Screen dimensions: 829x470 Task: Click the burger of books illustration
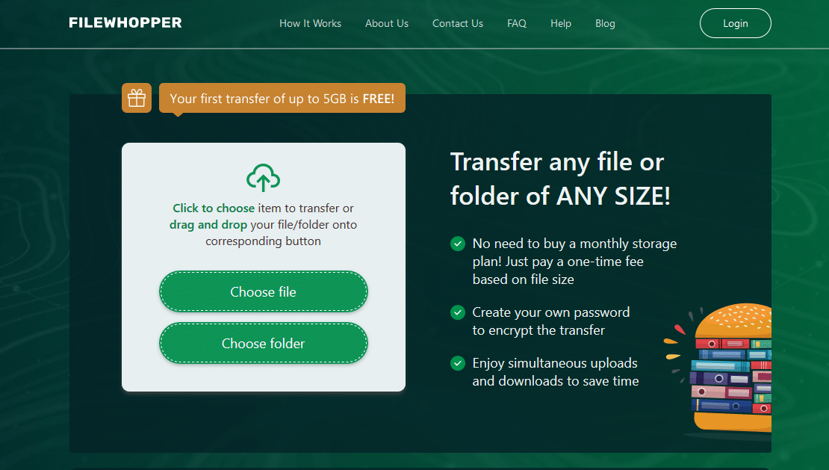(728, 370)
